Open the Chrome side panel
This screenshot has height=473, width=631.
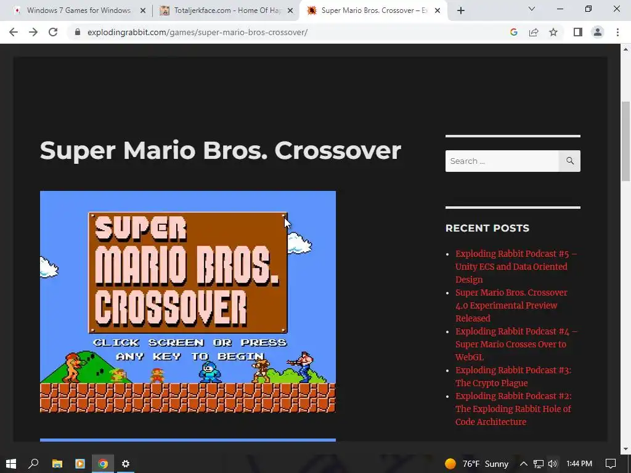pos(578,32)
